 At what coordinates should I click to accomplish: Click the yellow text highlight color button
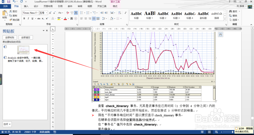pyautogui.click(x=59, y=18)
